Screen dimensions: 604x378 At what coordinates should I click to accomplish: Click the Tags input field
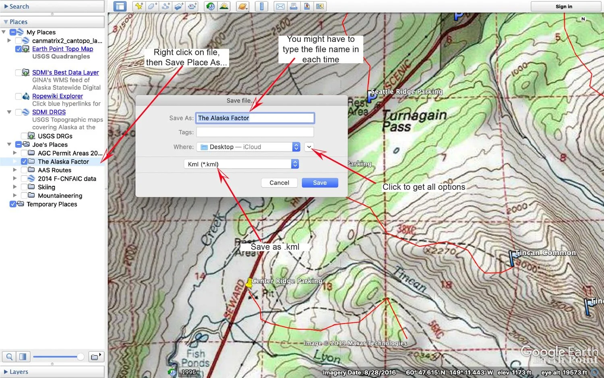coord(255,132)
